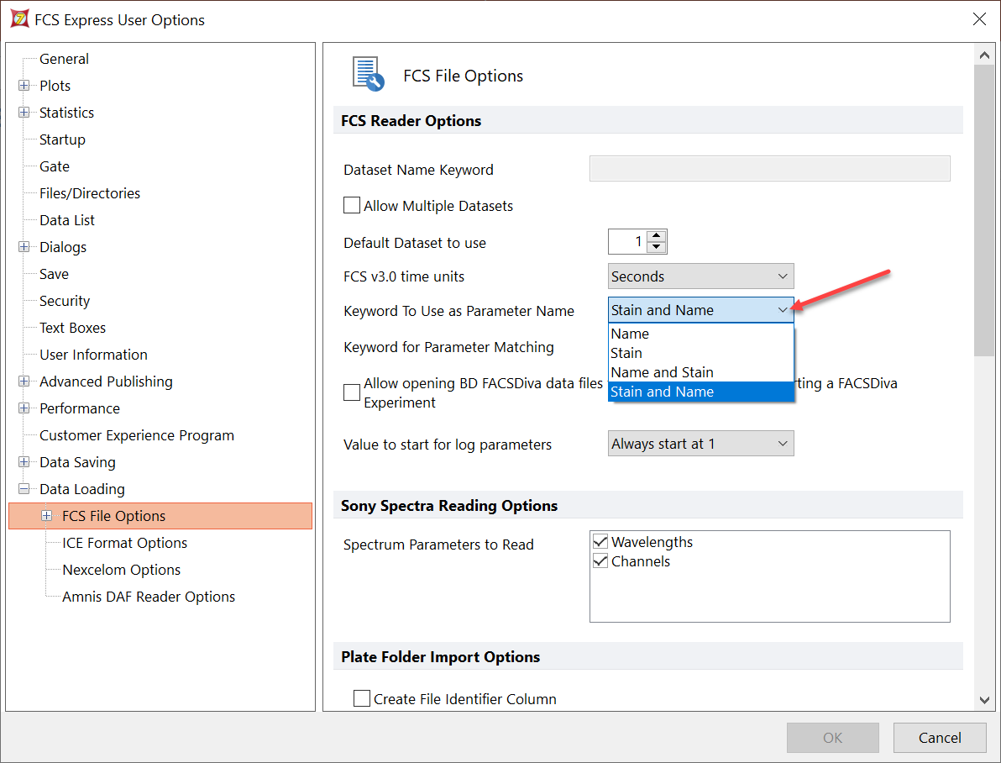The width and height of the screenshot is (1001, 763).
Task: Enable the Allow Multiple Datasets checkbox
Action: [x=352, y=206]
